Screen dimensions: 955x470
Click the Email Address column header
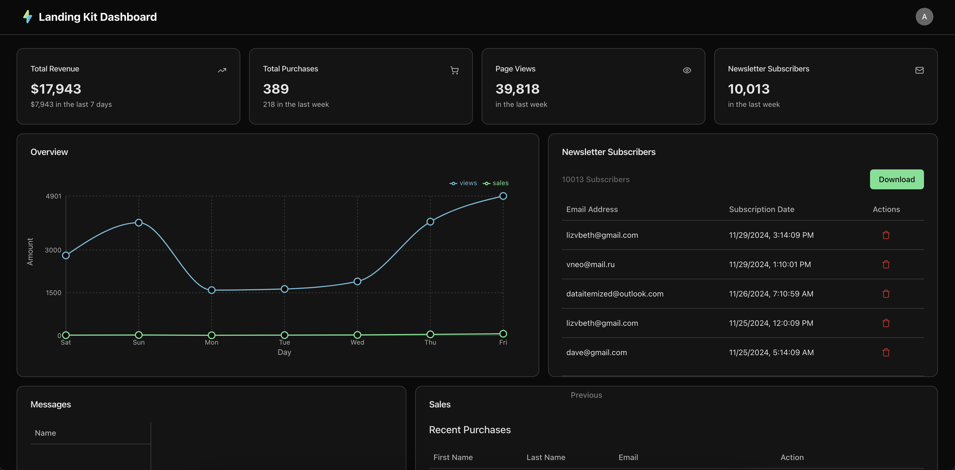pos(592,210)
